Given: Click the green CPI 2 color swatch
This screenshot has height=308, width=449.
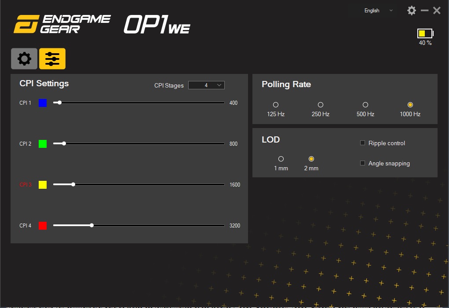Looking at the screenshot, I should [x=42, y=143].
